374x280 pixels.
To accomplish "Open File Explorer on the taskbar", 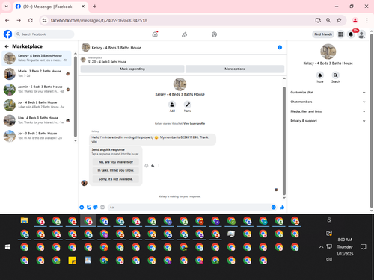I will point(24,220).
